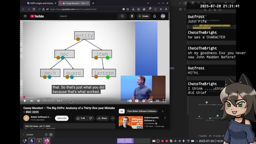Enter fullscreen on the video

(x=164, y=101)
